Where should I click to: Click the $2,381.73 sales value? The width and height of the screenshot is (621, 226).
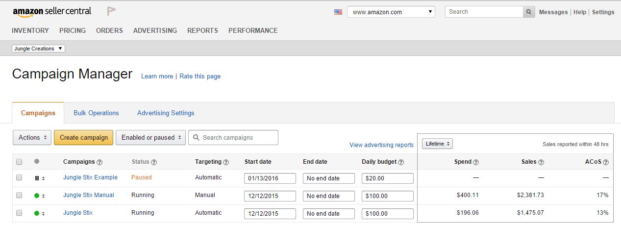click(530, 195)
